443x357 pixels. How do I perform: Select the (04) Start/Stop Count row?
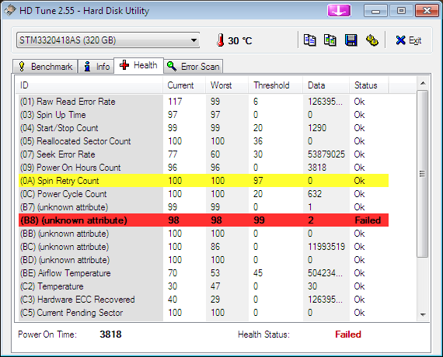(204, 128)
